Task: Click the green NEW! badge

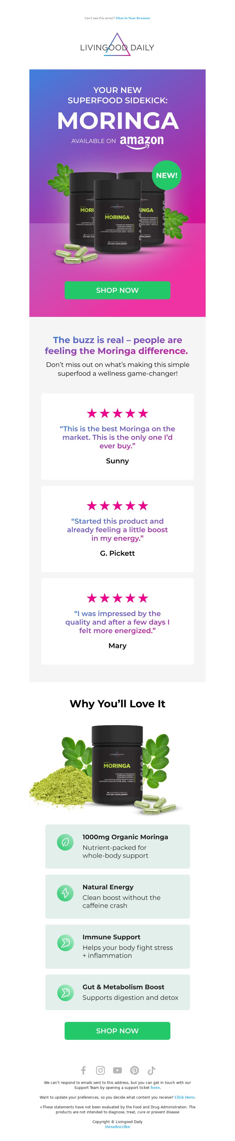Action: 166,175
